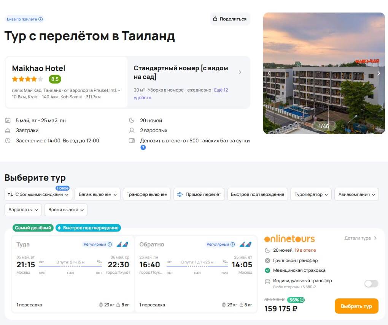Click 8 кг hand luggage icon in Обратно card
The width and height of the screenshot is (388, 325).
[x=241, y=305]
